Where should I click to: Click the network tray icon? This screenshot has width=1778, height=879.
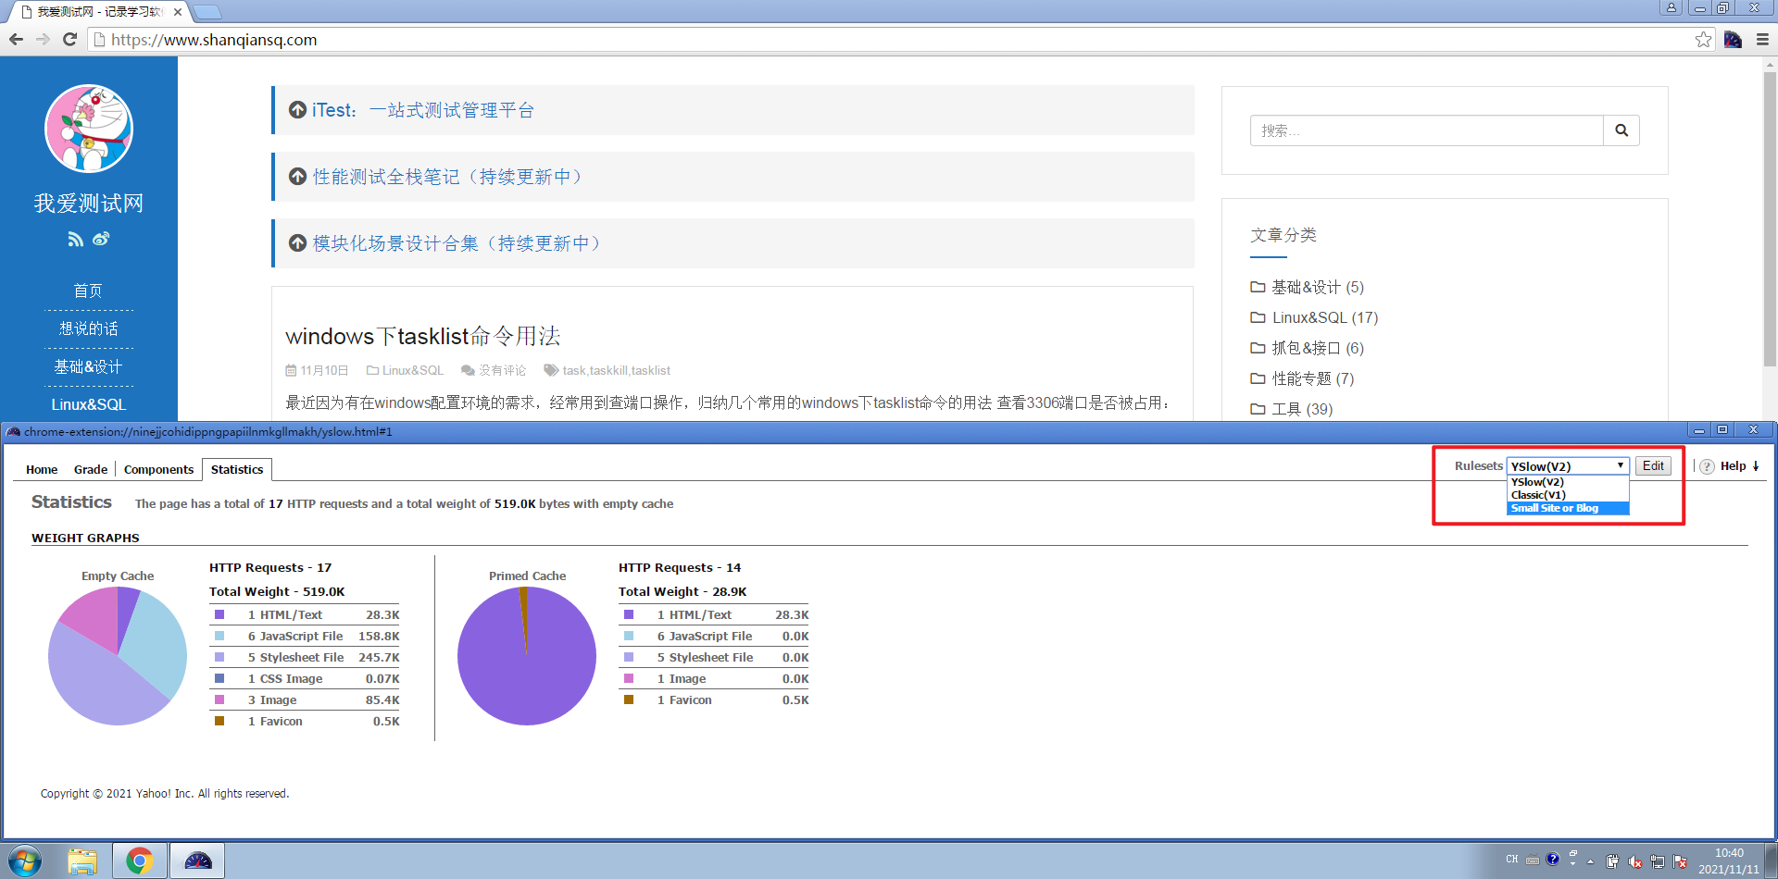(1657, 861)
